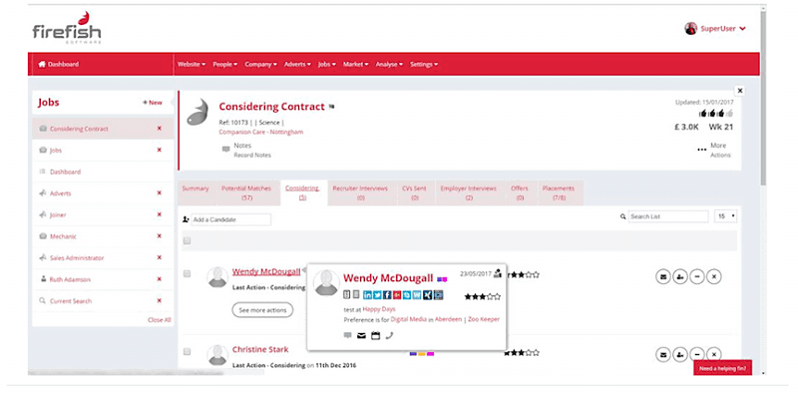
Task: Click the Add a Candidate input field
Action: 231,219
